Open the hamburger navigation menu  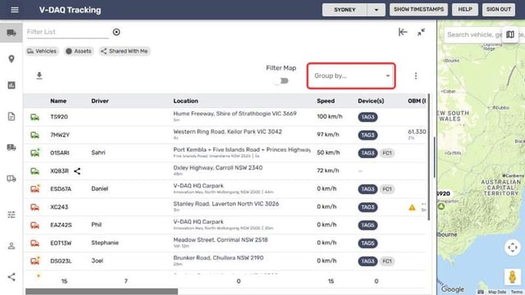pyautogui.click(x=15, y=10)
